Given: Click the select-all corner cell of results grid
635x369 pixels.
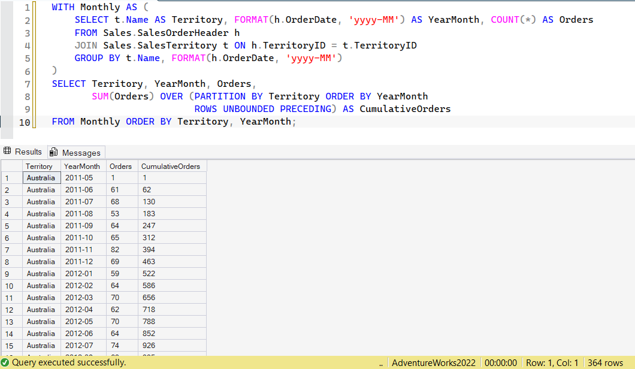Looking at the screenshot, I should (12, 167).
